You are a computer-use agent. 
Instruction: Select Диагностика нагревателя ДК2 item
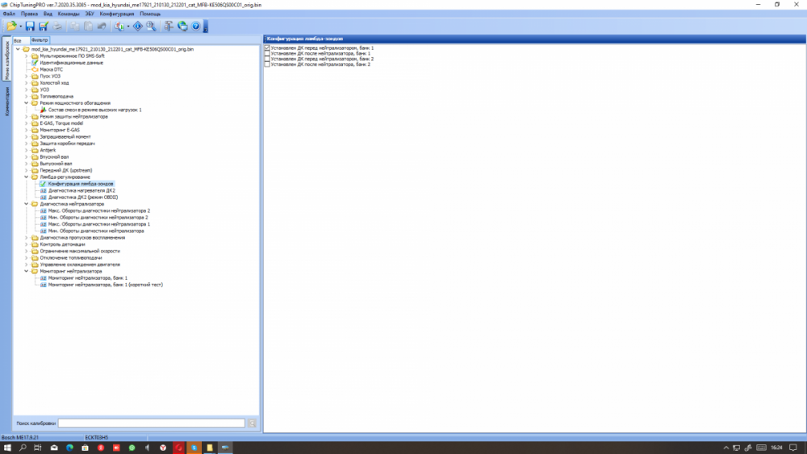[82, 191]
